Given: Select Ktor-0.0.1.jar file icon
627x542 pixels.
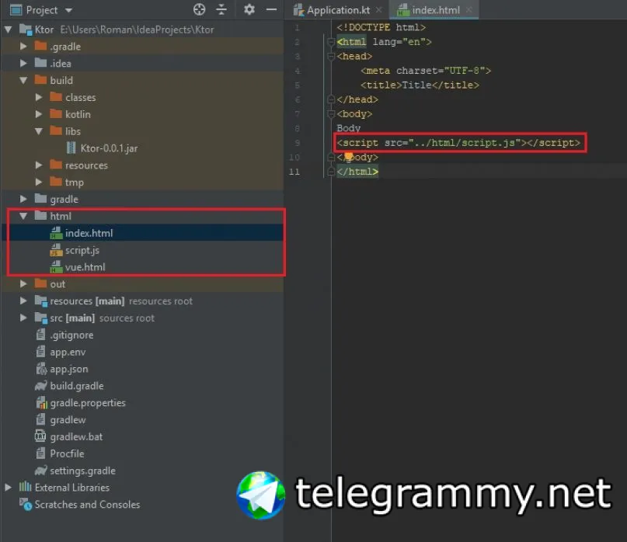Looking at the screenshot, I should [x=71, y=148].
